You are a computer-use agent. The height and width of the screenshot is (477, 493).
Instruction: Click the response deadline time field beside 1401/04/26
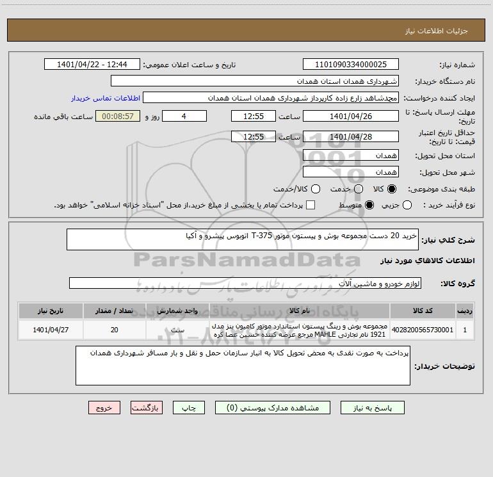[x=254, y=116]
